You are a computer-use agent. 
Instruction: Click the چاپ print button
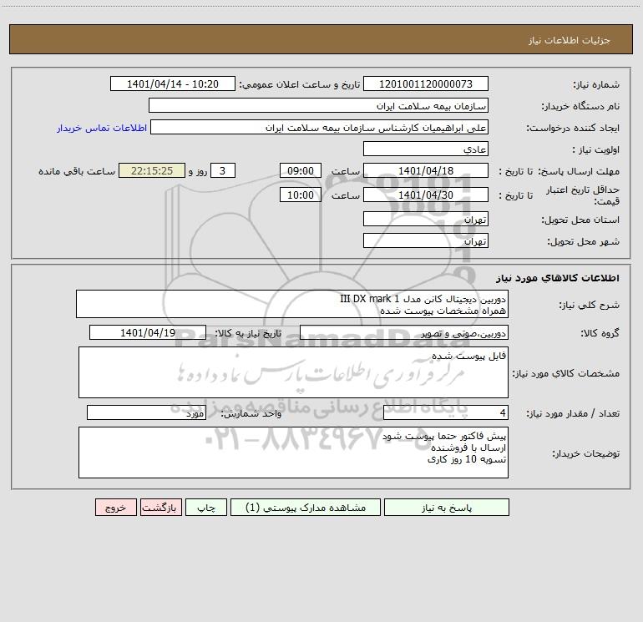(x=206, y=507)
